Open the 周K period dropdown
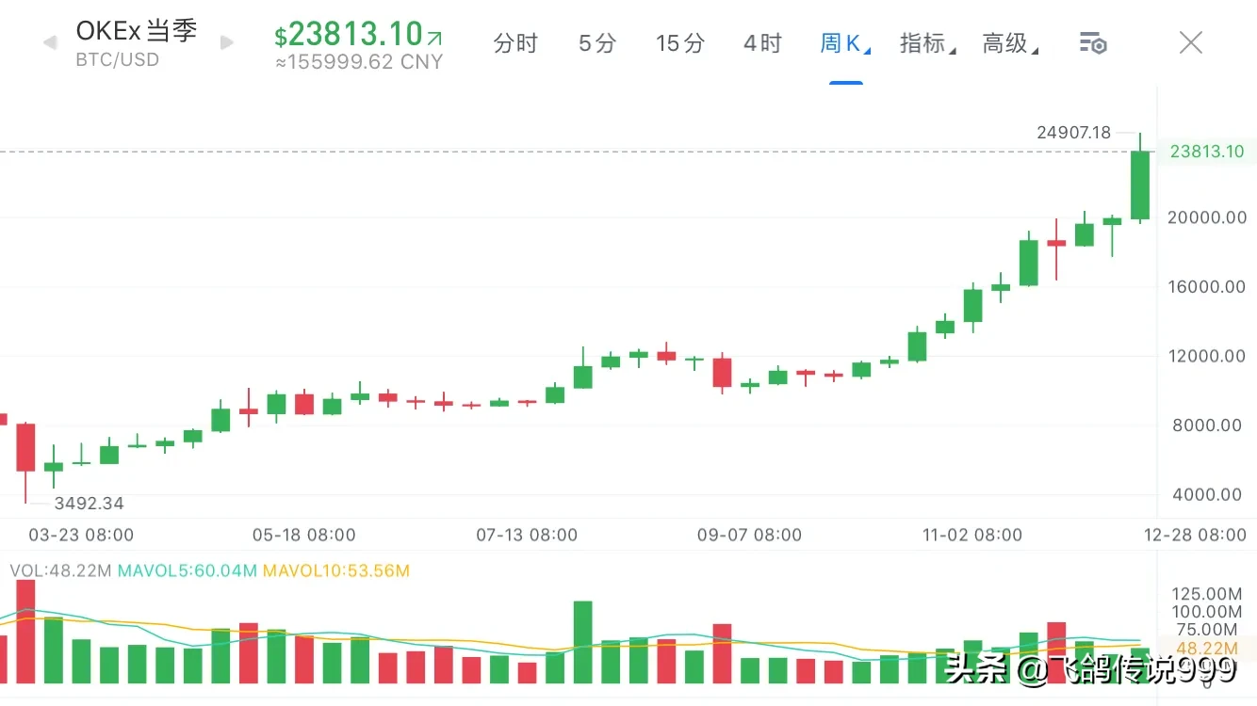The width and height of the screenshot is (1257, 706). click(845, 43)
